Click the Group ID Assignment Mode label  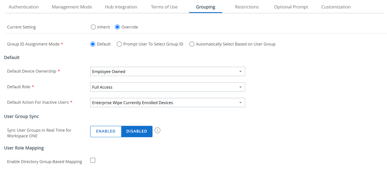point(33,44)
